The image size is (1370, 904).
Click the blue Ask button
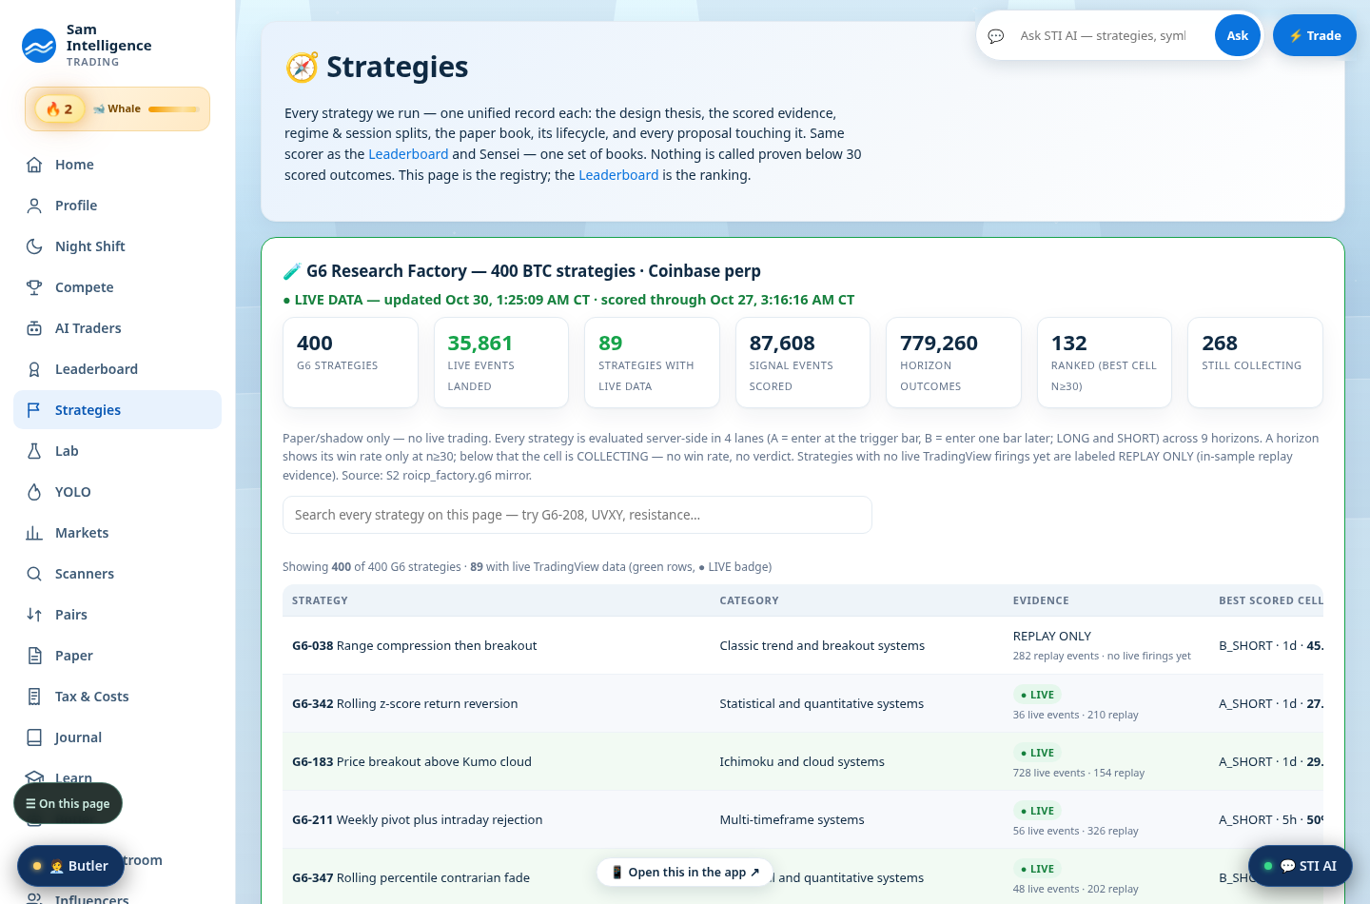click(1237, 35)
